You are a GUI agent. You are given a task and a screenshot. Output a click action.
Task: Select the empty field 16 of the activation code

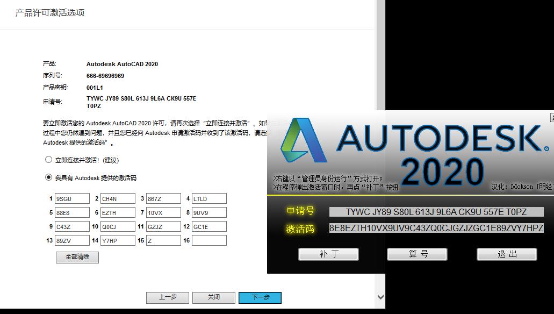pyautogui.click(x=208, y=240)
